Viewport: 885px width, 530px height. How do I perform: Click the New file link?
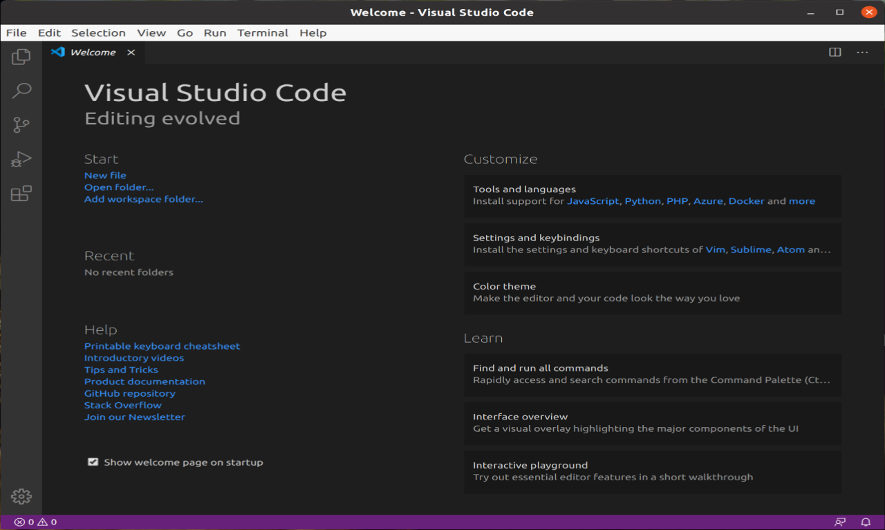105,176
